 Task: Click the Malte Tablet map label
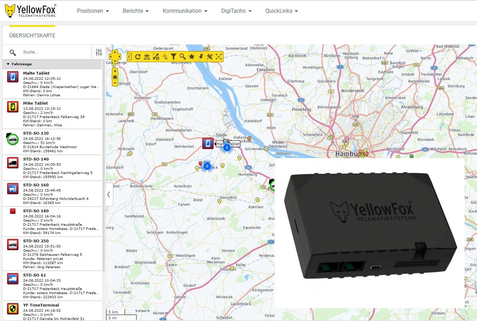(x=228, y=144)
